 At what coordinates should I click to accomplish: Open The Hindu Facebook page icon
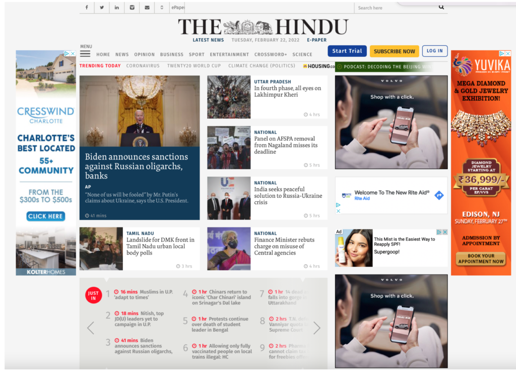point(87,7)
